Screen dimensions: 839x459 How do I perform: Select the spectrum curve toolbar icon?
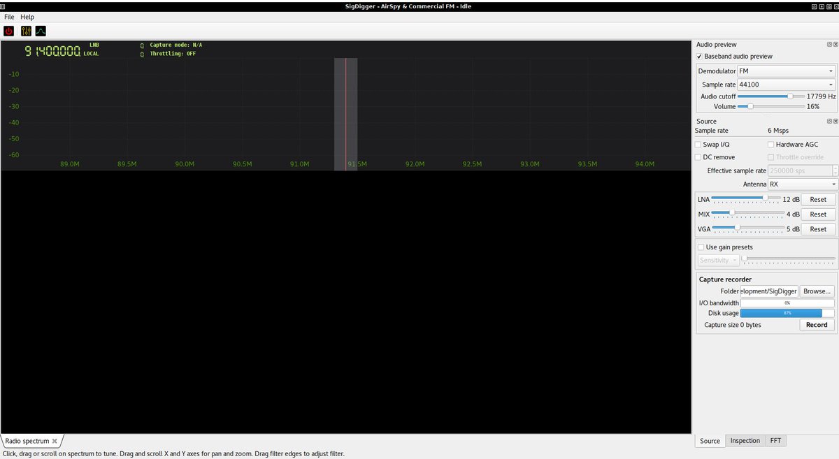pos(41,31)
